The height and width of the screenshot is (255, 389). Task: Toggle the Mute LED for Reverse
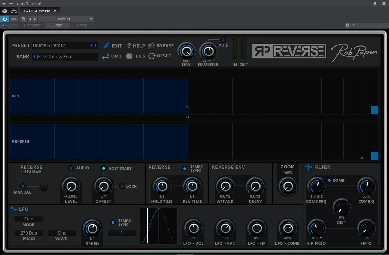[223, 40]
